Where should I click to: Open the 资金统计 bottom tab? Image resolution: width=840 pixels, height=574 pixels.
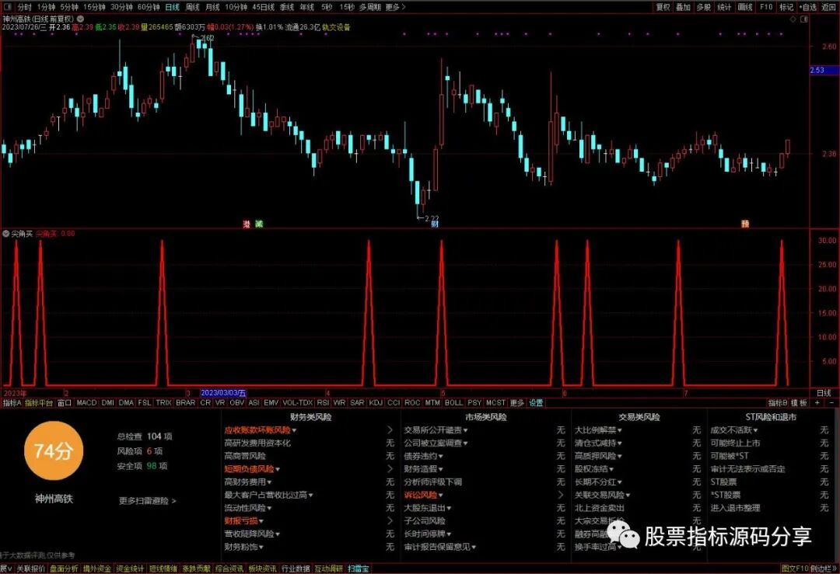[x=130, y=569]
